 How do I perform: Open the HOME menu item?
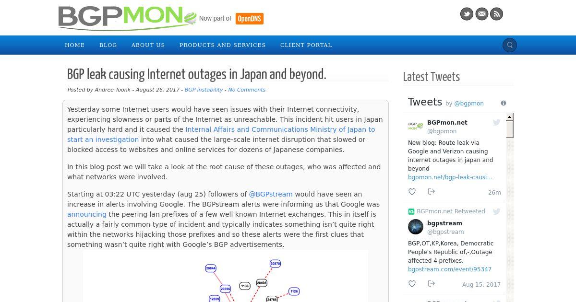[75, 45]
